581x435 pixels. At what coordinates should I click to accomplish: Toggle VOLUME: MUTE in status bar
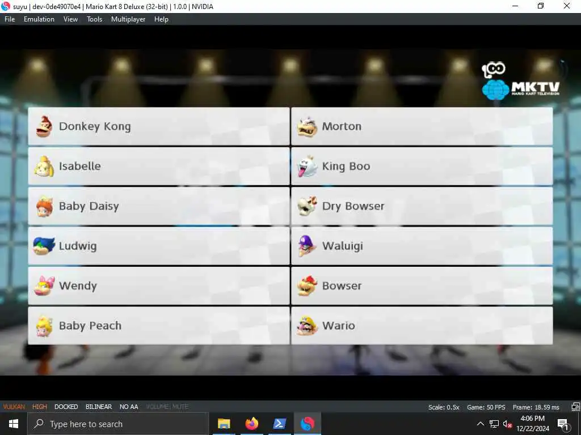pos(167,407)
